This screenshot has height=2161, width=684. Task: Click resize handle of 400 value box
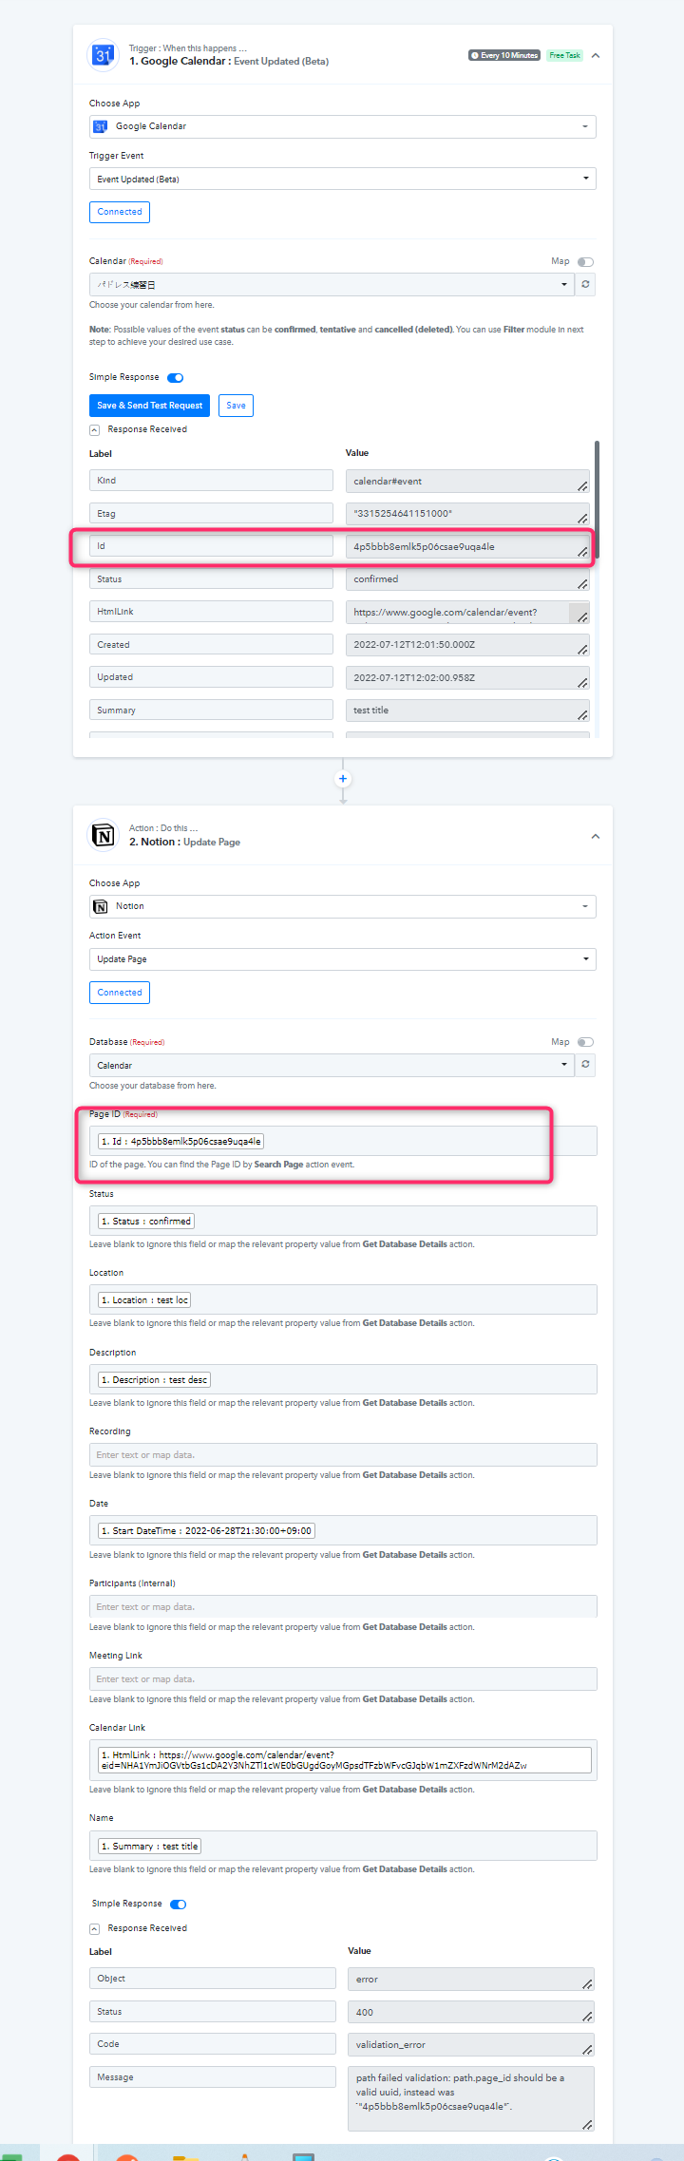[587, 2017]
